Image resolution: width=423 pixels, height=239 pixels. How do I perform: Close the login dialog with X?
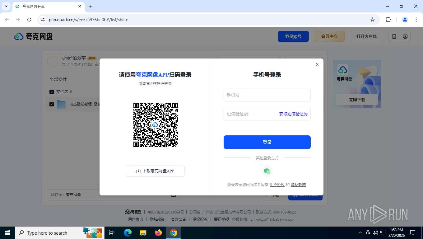click(x=317, y=64)
